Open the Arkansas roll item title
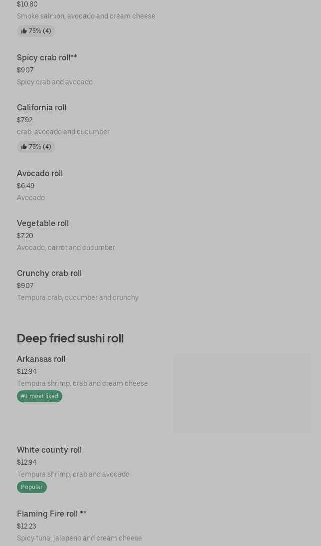 pyautogui.click(x=41, y=359)
